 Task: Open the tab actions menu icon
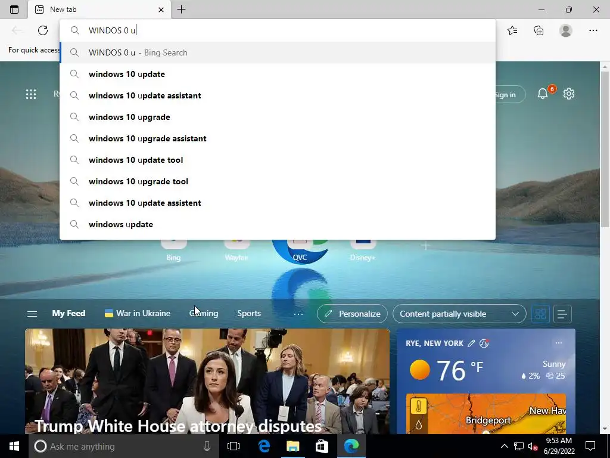14,10
